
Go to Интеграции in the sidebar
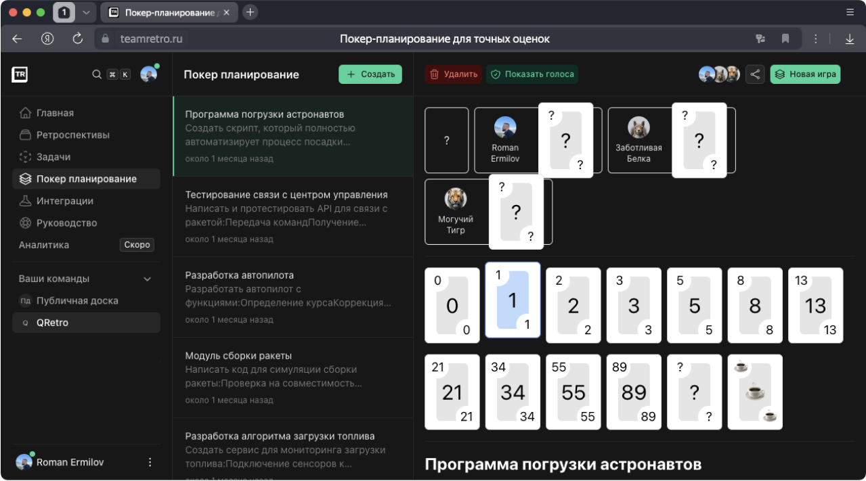click(64, 201)
